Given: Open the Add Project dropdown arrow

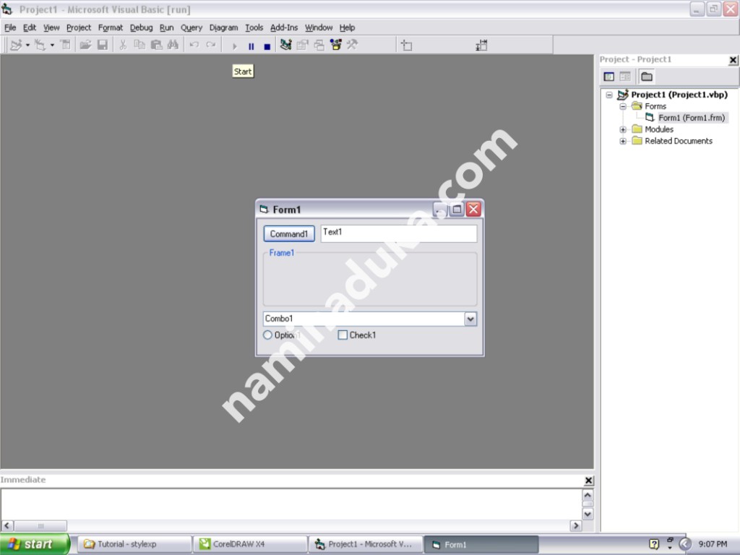Looking at the screenshot, I should click(x=27, y=46).
